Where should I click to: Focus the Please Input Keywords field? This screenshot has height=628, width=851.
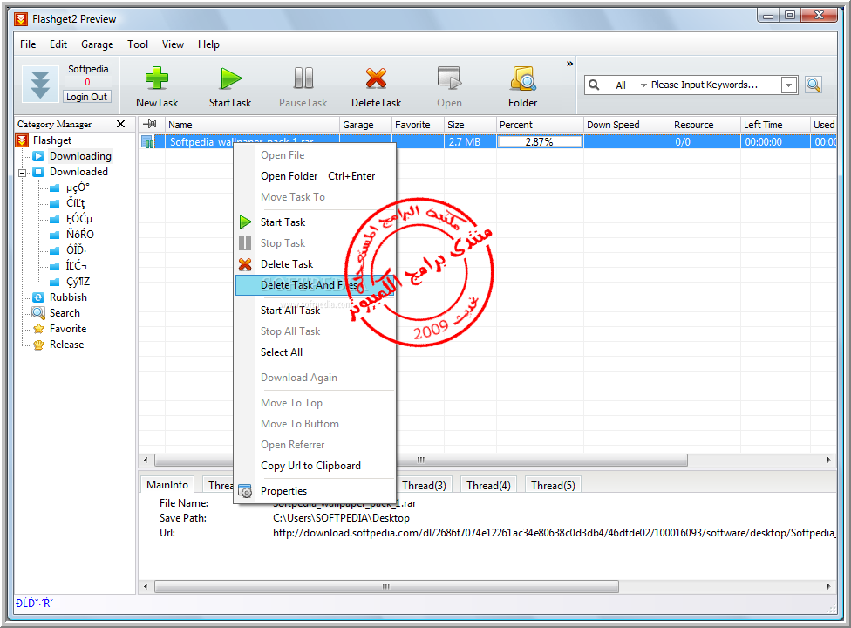click(x=715, y=85)
